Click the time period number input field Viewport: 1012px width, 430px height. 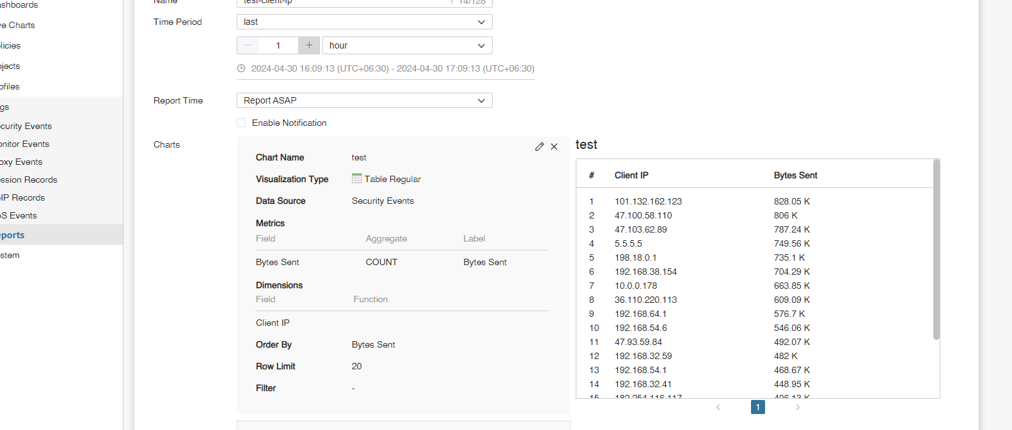pos(278,45)
